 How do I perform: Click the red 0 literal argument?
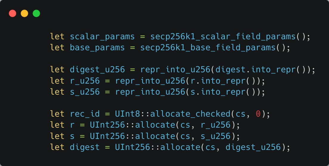pyautogui.click(x=258, y=114)
